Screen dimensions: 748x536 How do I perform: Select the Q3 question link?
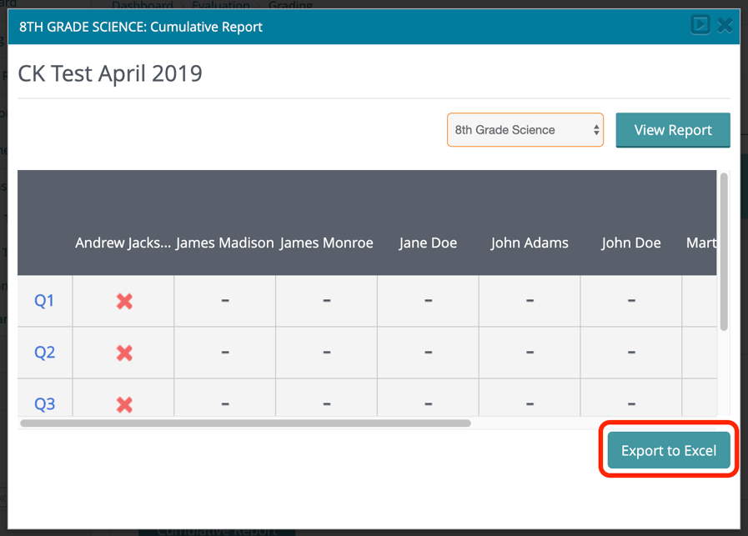[44, 404]
